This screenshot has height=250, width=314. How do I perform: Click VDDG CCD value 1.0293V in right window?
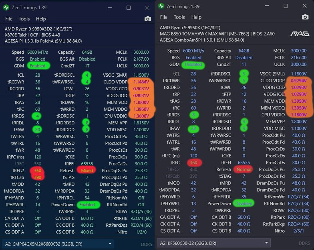coord(299,87)
